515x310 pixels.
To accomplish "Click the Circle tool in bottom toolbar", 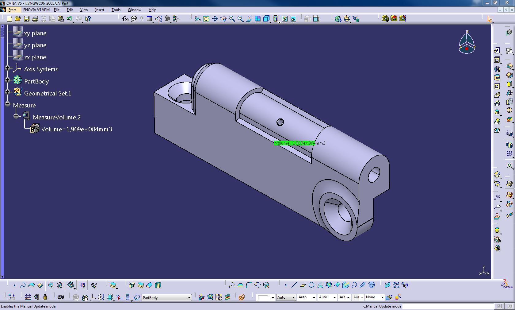I will 311,285.
